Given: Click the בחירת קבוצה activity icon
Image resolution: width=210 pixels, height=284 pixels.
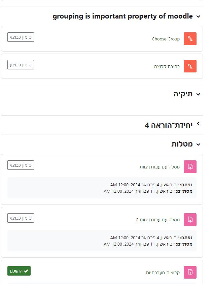Looking at the screenshot, I should coord(190,66).
